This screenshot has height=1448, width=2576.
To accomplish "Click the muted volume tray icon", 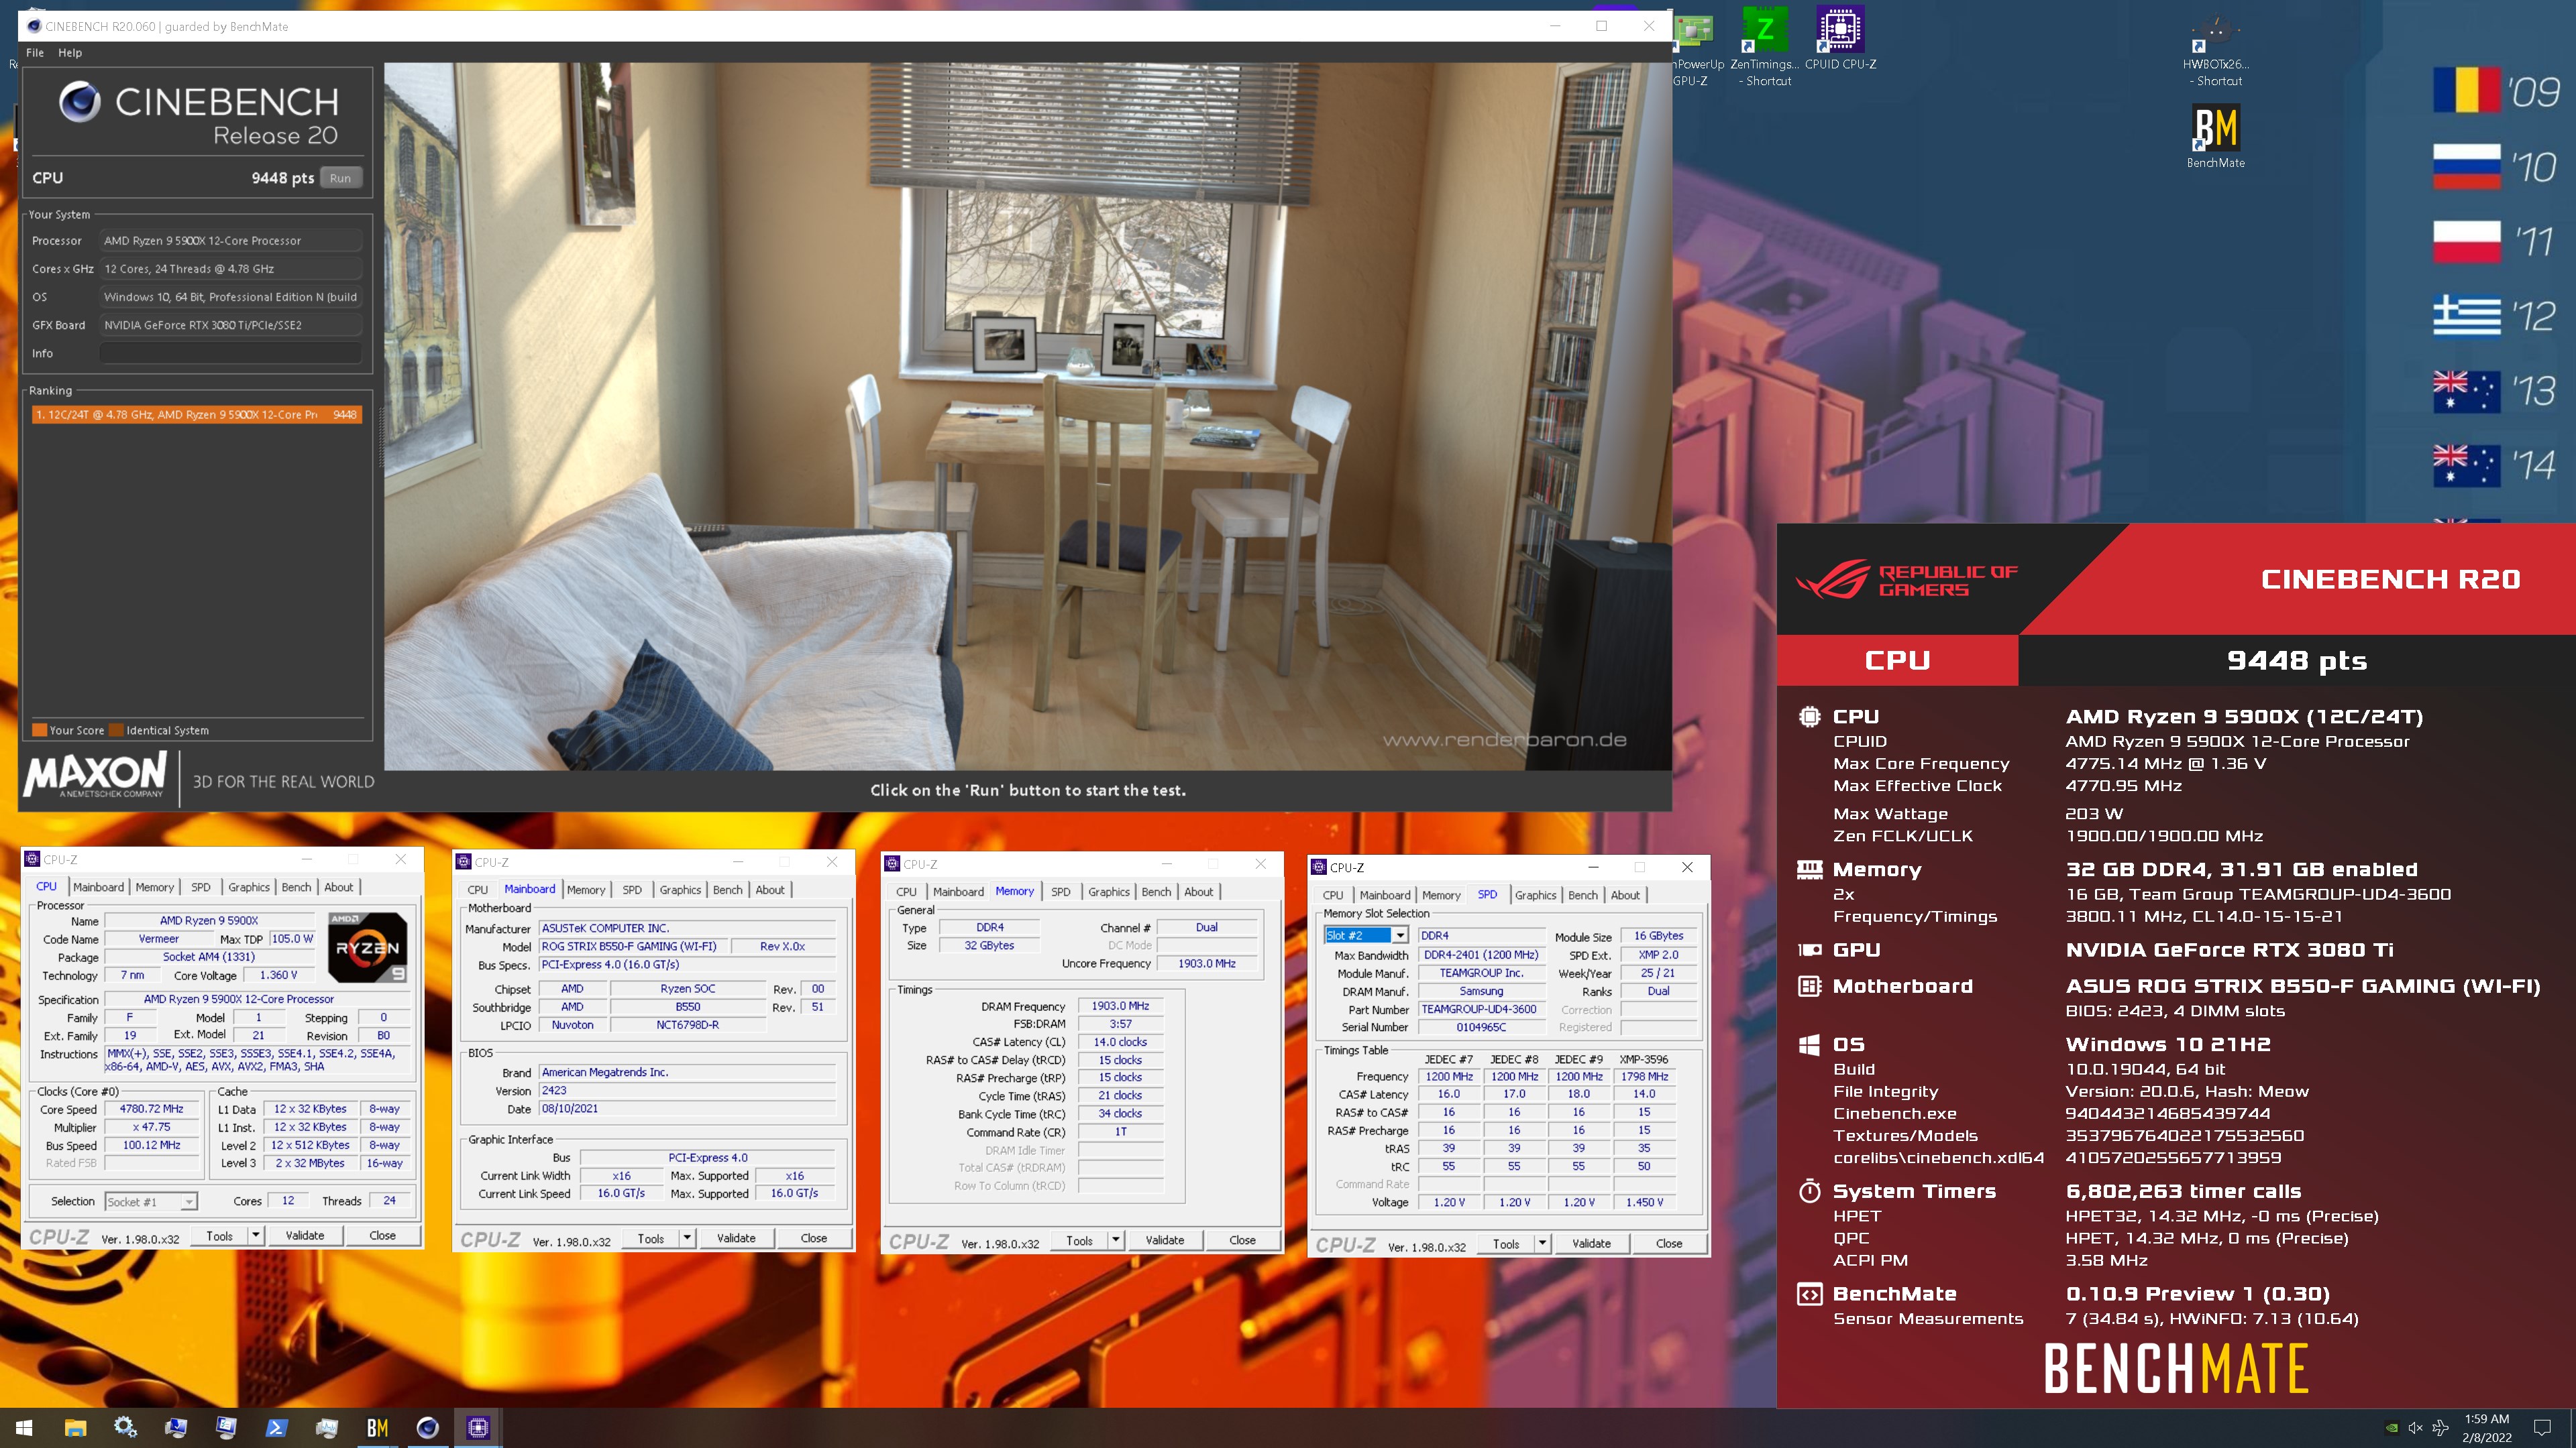I will coord(2415,1428).
